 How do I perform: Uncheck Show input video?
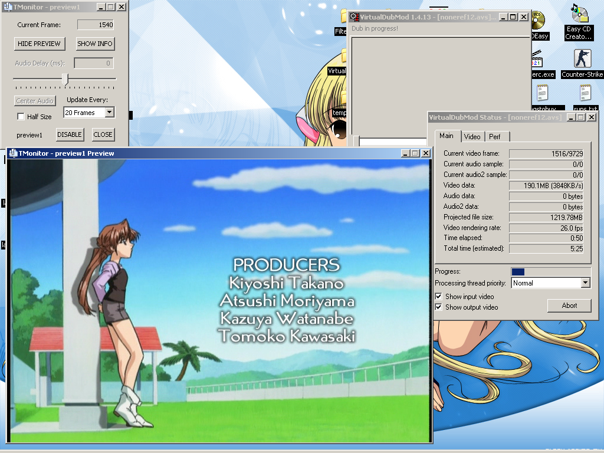438,296
